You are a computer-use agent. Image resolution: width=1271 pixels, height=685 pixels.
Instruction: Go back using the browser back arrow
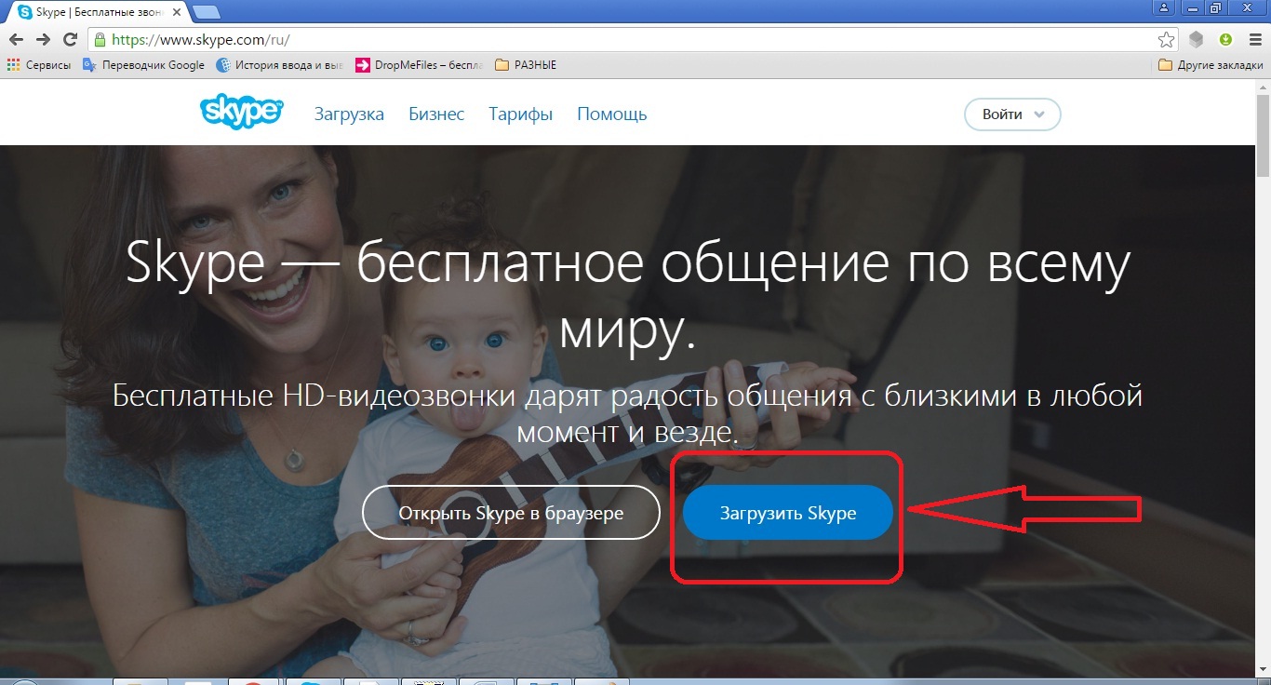coord(17,40)
